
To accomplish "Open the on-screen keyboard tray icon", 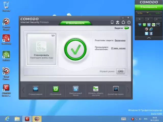I will click(124, 119).
